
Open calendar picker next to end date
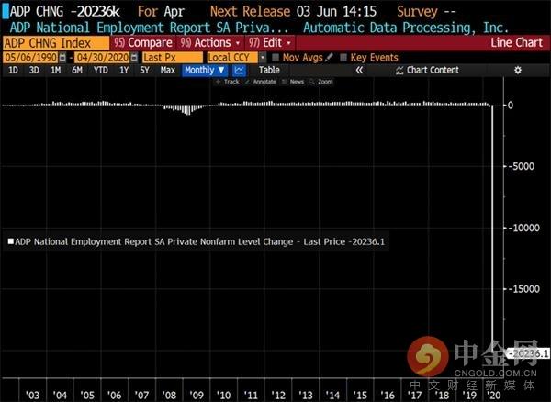(134, 58)
